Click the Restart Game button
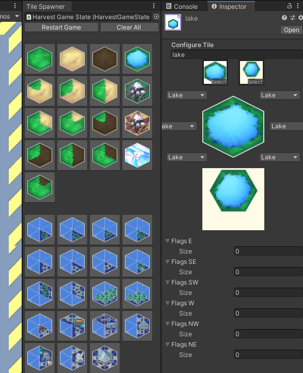Viewport: 303px width, 373px height. tap(61, 27)
